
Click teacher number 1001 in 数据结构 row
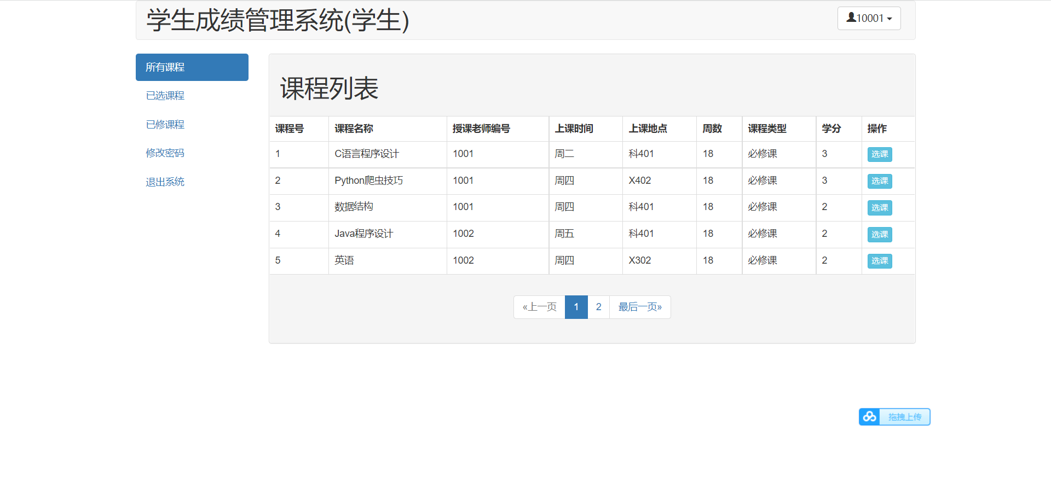click(x=463, y=207)
